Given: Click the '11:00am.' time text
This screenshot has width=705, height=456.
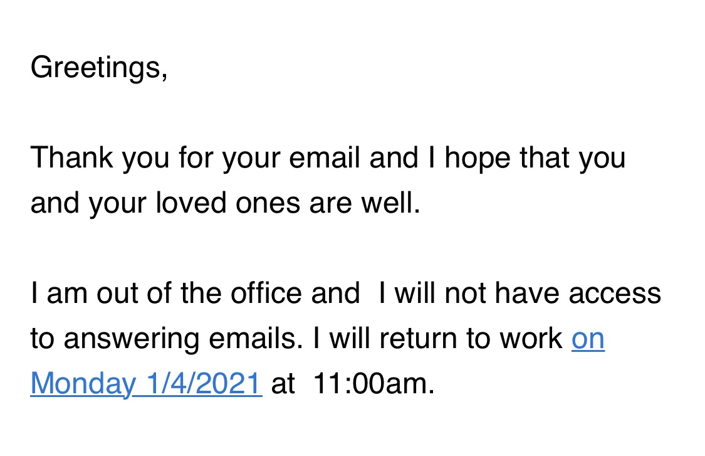Looking at the screenshot, I should coord(373,384).
